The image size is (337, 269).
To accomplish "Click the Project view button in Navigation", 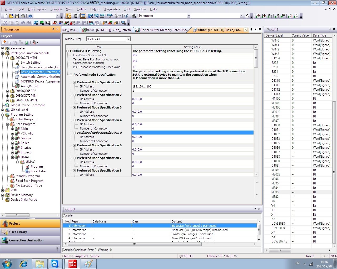I will pyautogui.click(x=30, y=224).
